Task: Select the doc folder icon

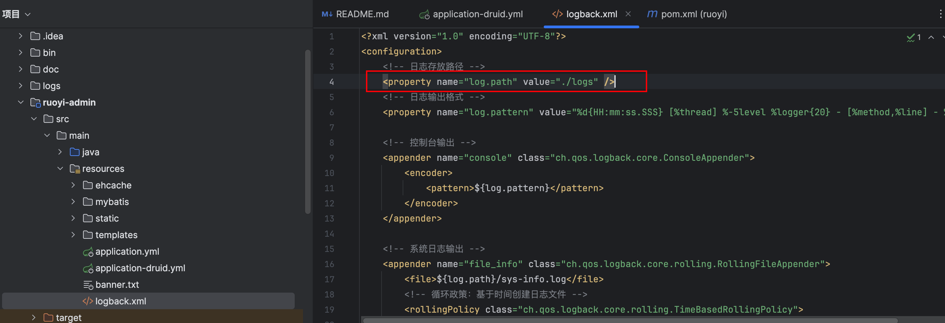Action: click(x=35, y=69)
